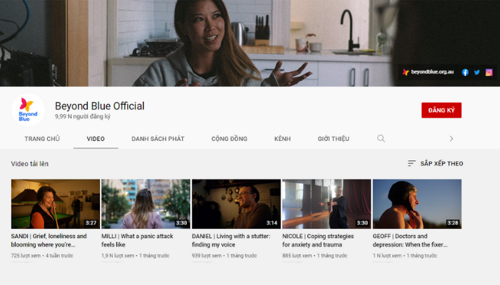Screen dimensions: 500x285
Task: Open the NICOLE coping strategies video thumbnail
Action: [326, 204]
